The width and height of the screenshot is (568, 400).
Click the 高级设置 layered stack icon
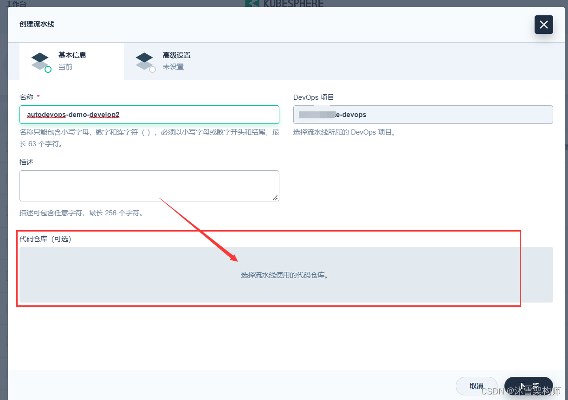(144, 61)
